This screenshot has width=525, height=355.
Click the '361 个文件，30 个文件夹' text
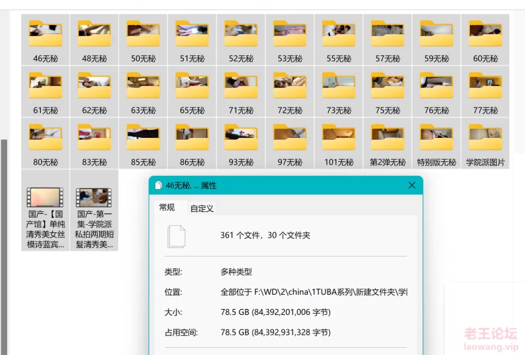coord(265,236)
